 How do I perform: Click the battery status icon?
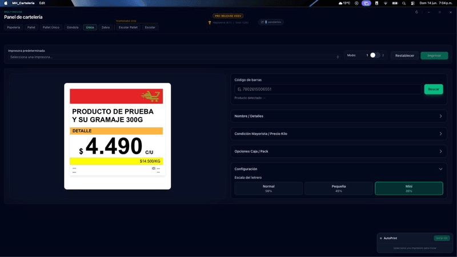point(395,3)
